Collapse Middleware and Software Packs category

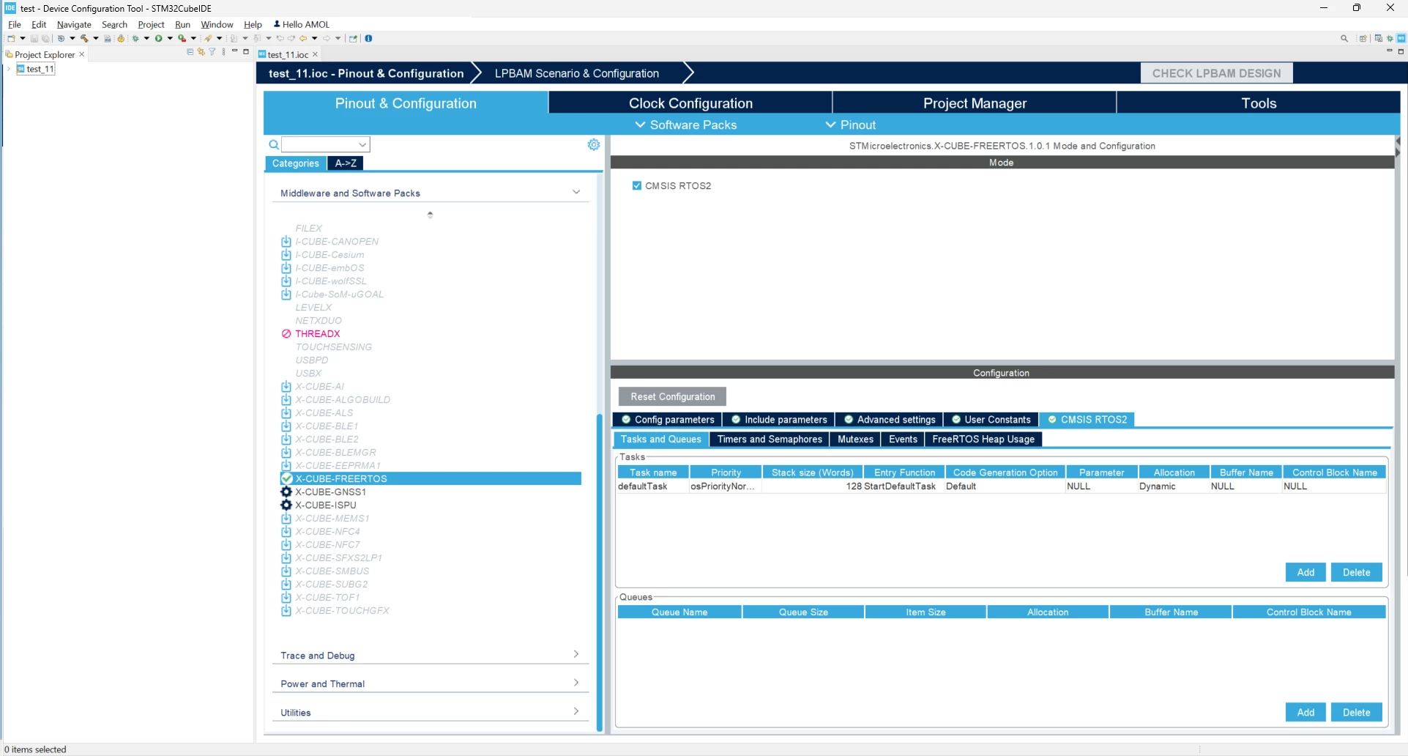pyautogui.click(x=576, y=192)
